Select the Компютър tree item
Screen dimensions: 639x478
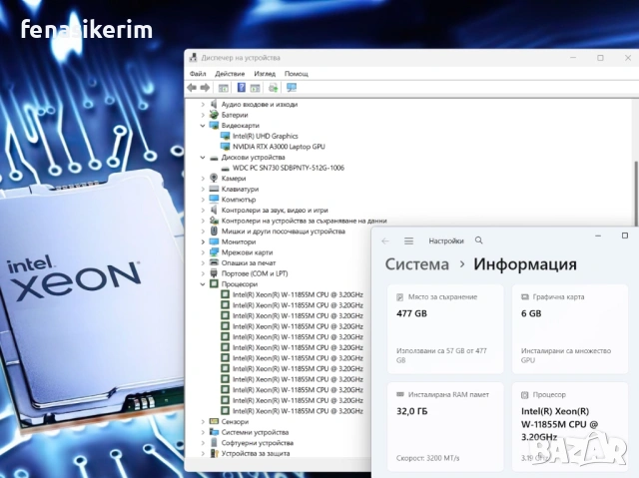(239, 200)
